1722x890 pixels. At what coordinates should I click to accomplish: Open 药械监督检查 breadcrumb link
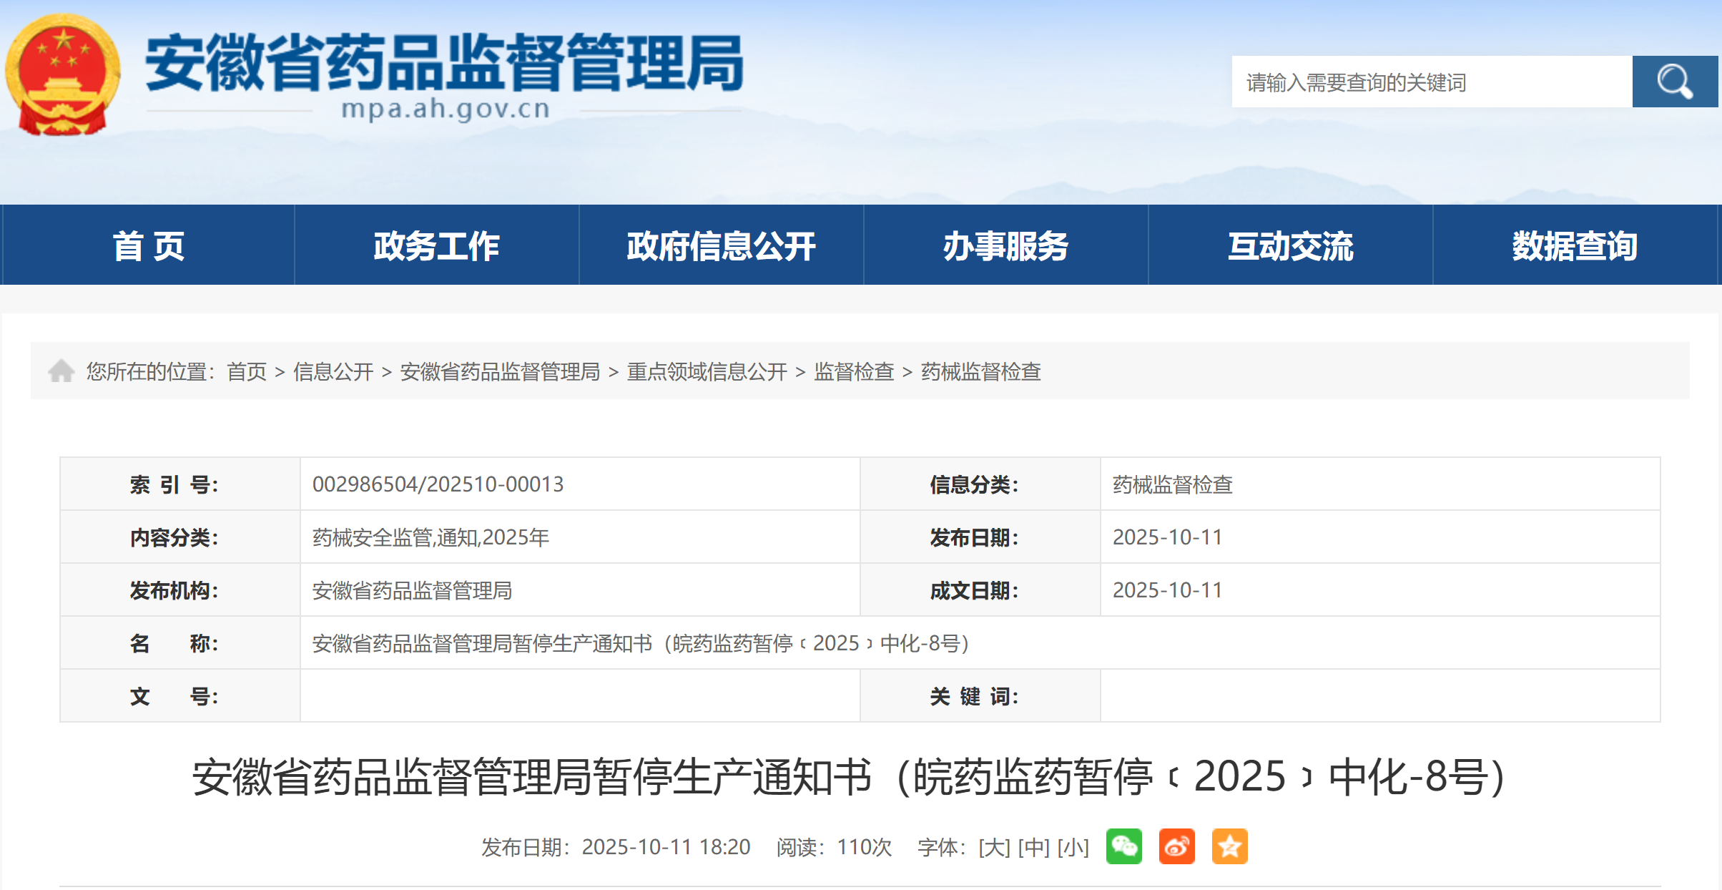click(x=980, y=371)
